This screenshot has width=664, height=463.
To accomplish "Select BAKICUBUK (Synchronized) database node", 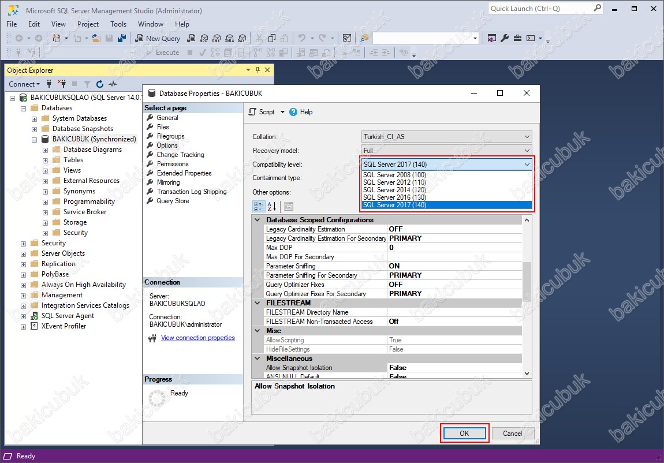I will click(94, 139).
